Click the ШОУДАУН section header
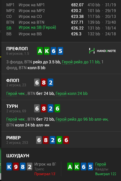Viewport: 121px width, 181px height. pyautogui.click(x=18, y=156)
